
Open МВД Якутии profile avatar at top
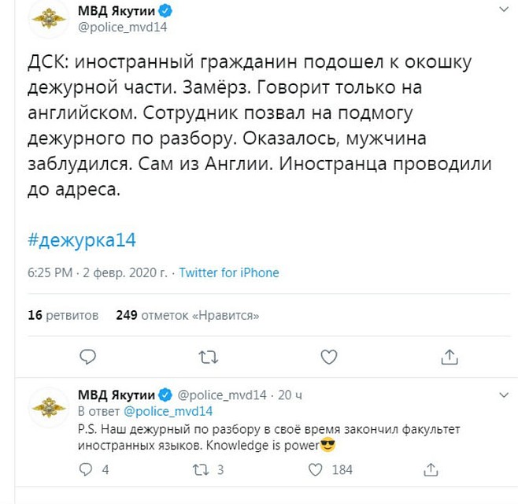[49, 19]
